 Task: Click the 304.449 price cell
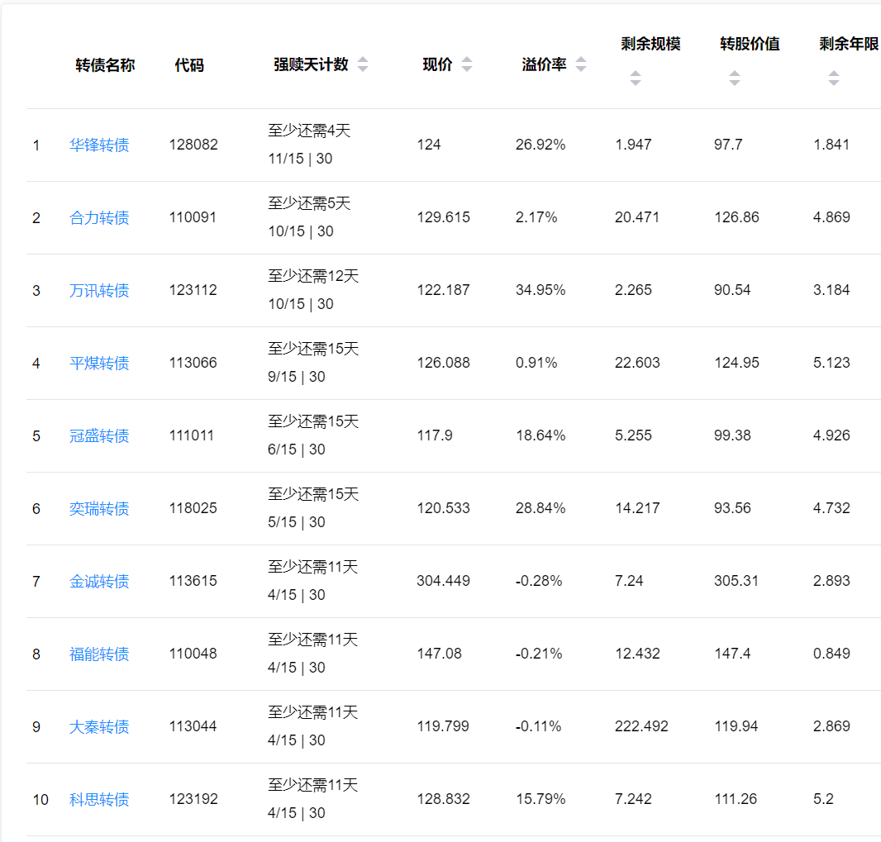(x=443, y=581)
